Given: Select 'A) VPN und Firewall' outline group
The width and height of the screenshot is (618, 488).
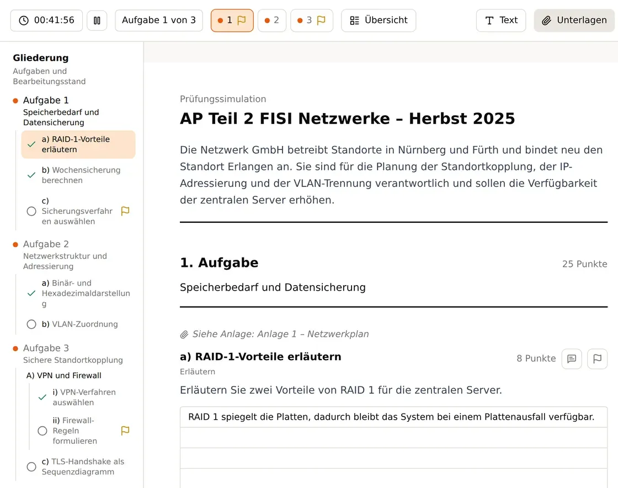Looking at the screenshot, I should click(64, 376).
